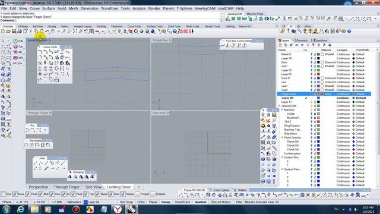Click in the Command input field
The image size is (380, 214).
(x=118, y=20)
